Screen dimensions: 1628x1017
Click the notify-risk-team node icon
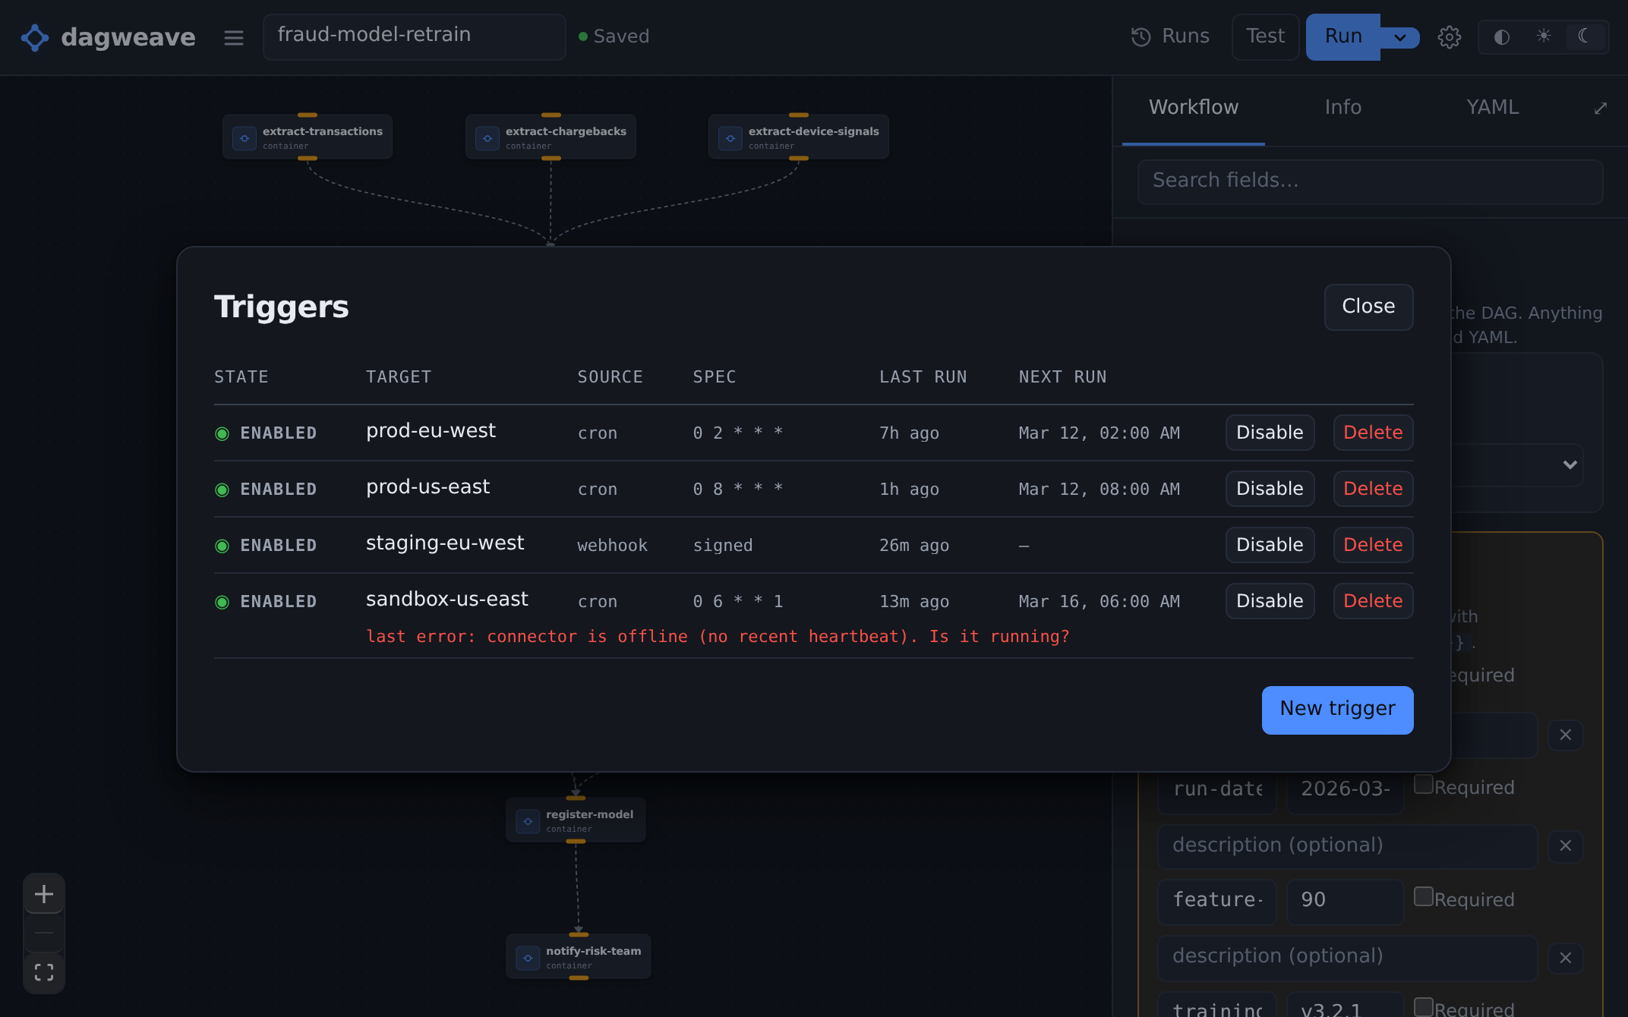pos(528,958)
